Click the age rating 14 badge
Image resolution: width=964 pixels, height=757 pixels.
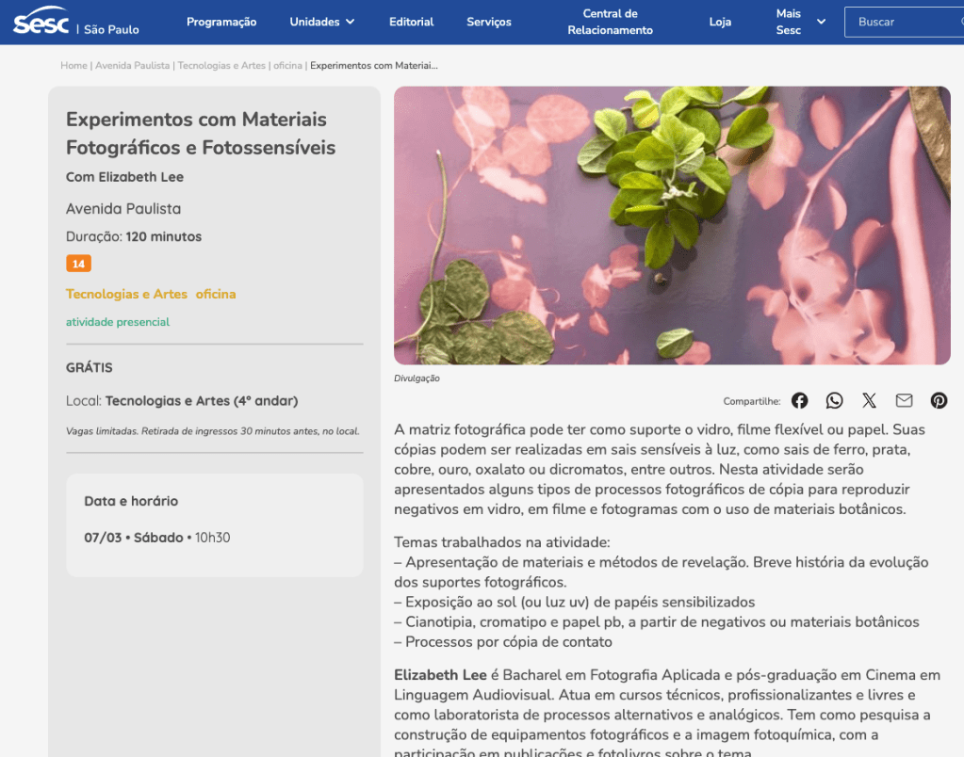78,264
